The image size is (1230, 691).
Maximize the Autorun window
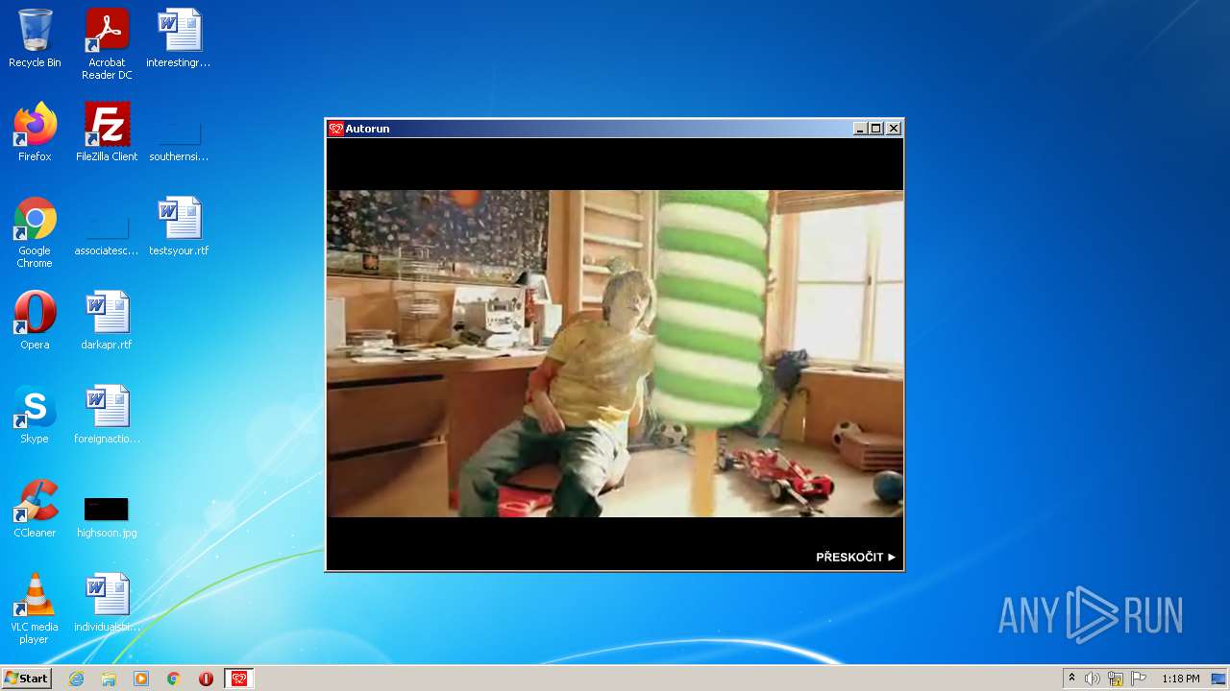876,129
